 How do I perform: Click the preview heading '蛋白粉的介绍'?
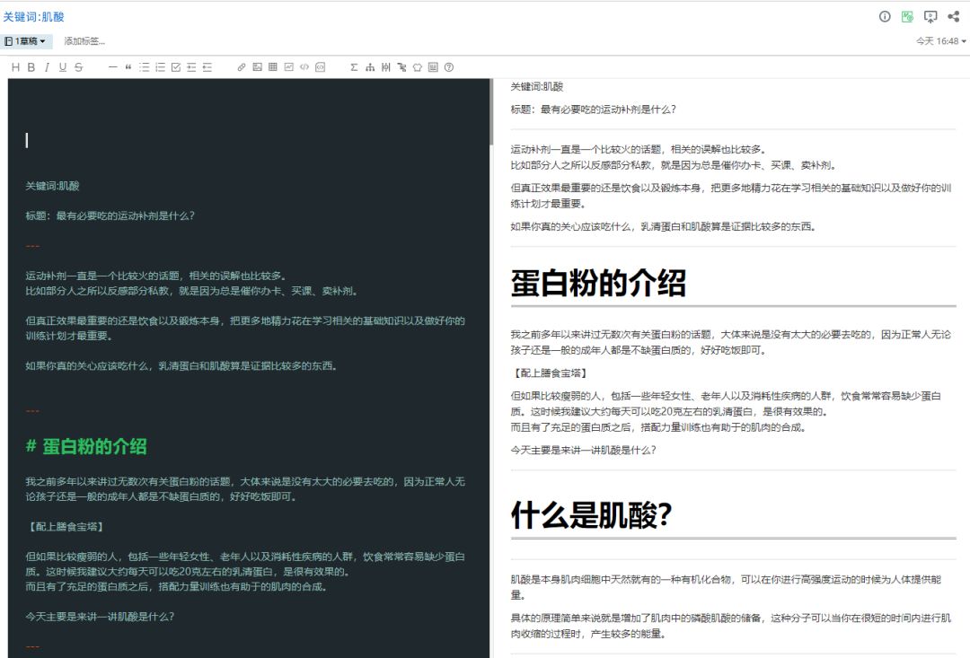click(598, 283)
